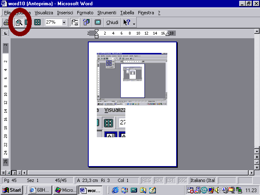Click the Show Desktop quick launch icon
The image size is (260, 195).
tap(134, 190)
